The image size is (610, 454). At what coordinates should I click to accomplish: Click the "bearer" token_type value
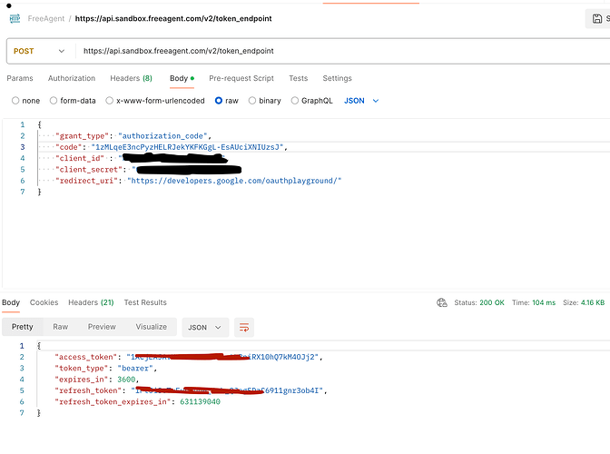click(135, 368)
